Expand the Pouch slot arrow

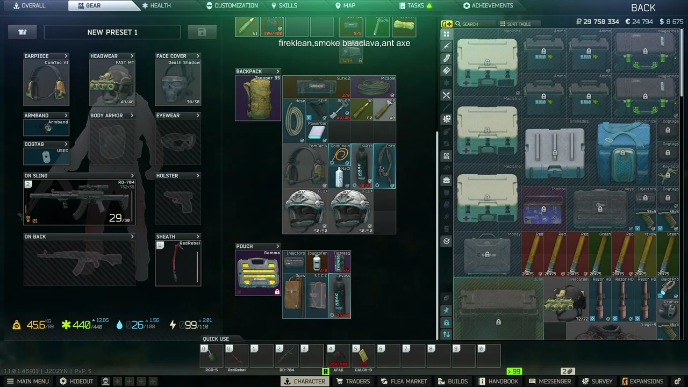click(x=278, y=246)
